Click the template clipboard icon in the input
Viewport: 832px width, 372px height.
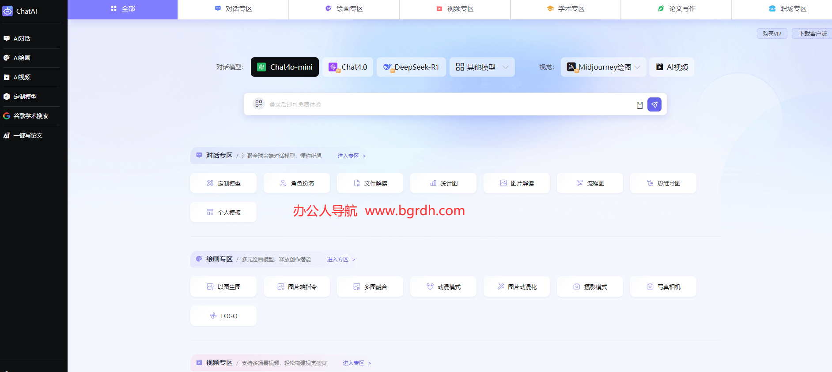639,105
